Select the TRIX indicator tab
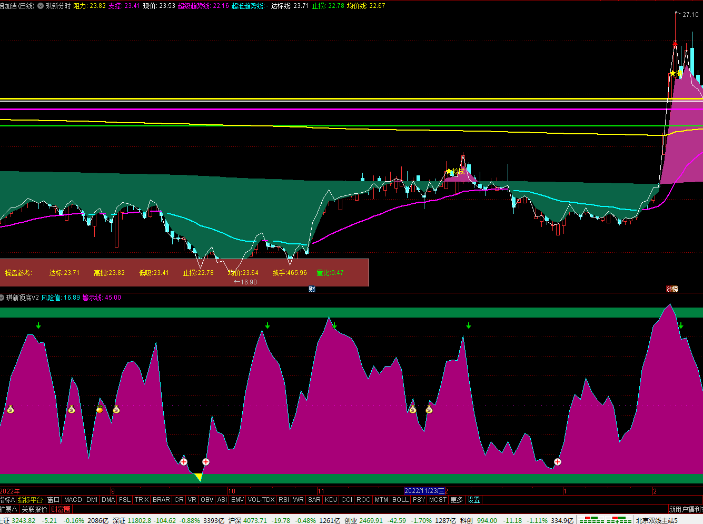The width and height of the screenshot is (703, 524). tap(142, 500)
